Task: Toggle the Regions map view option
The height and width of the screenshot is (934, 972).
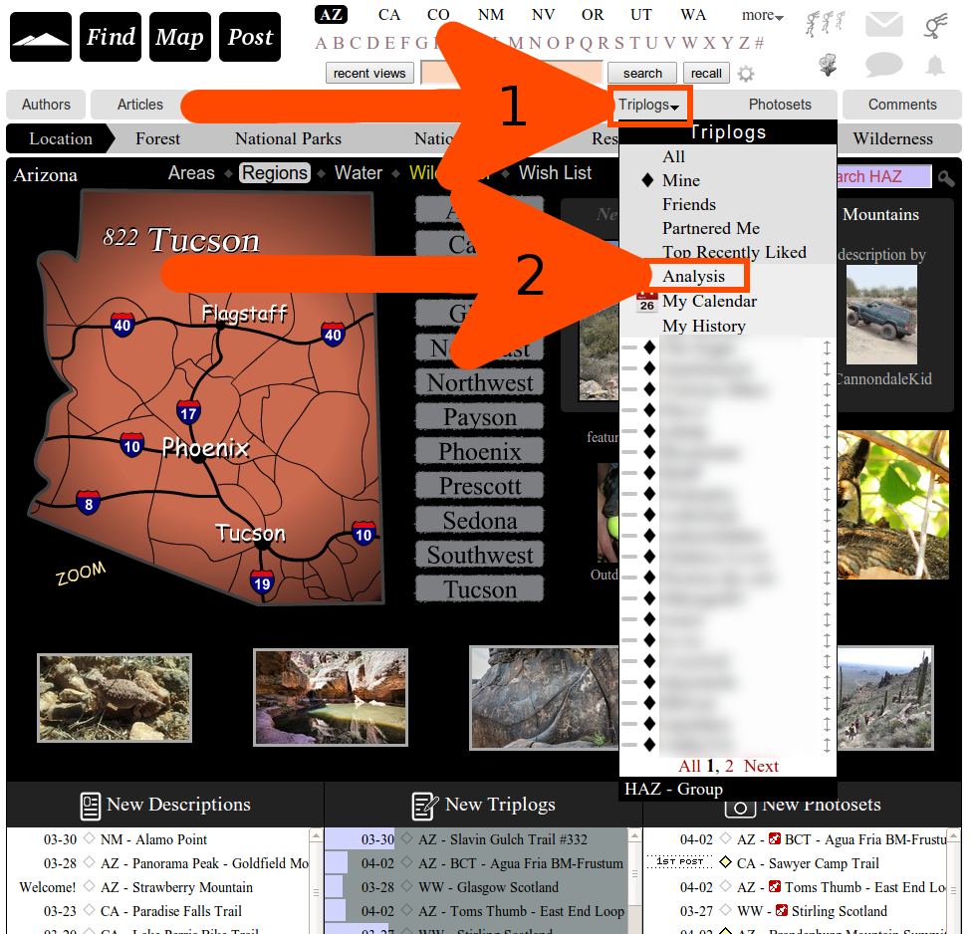Action: [x=275, y=173]
